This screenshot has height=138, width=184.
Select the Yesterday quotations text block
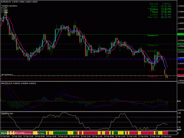point(9,9)
